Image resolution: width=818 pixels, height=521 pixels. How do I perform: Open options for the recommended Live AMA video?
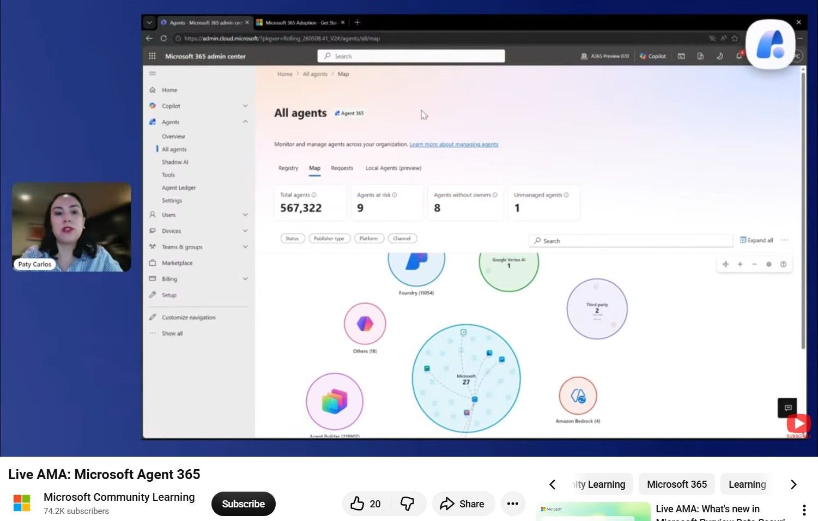click(x=804, y=510)
